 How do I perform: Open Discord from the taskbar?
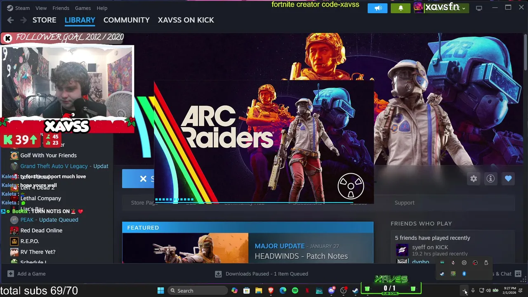pos(331,291)
